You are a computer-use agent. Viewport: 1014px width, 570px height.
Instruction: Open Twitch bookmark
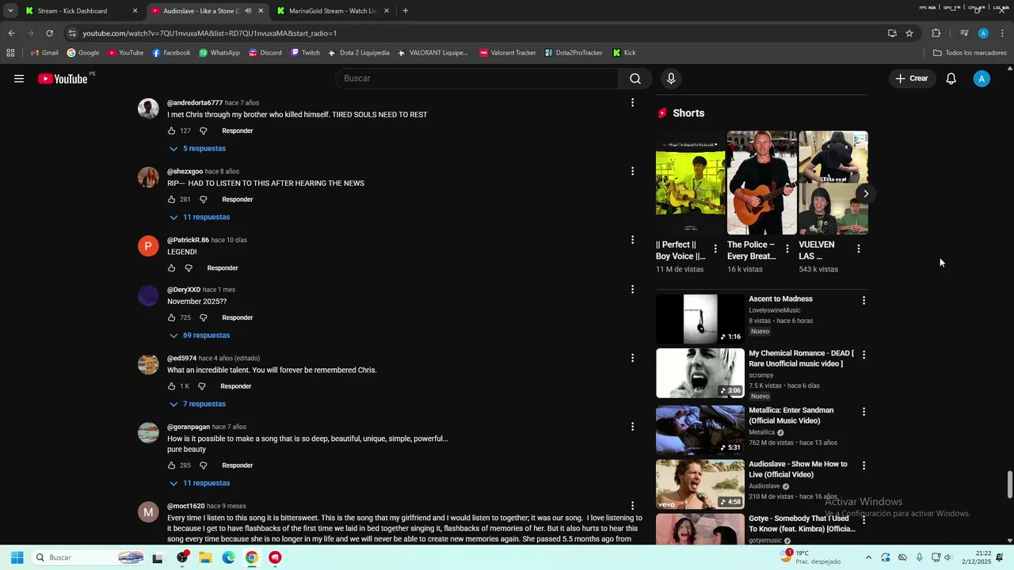305,53
